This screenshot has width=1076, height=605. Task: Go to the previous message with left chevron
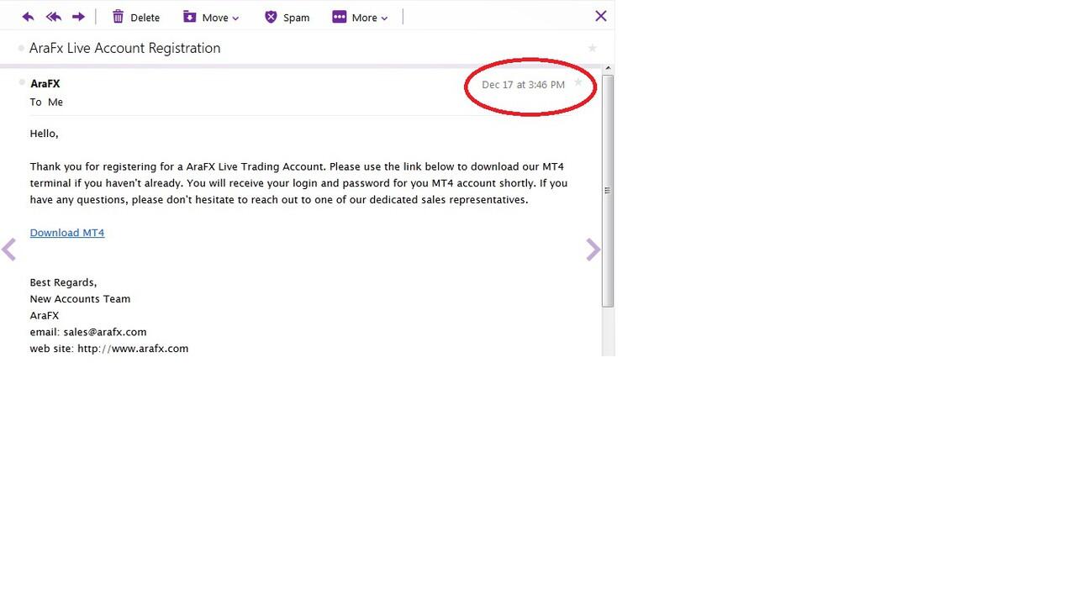coord(9,250)
